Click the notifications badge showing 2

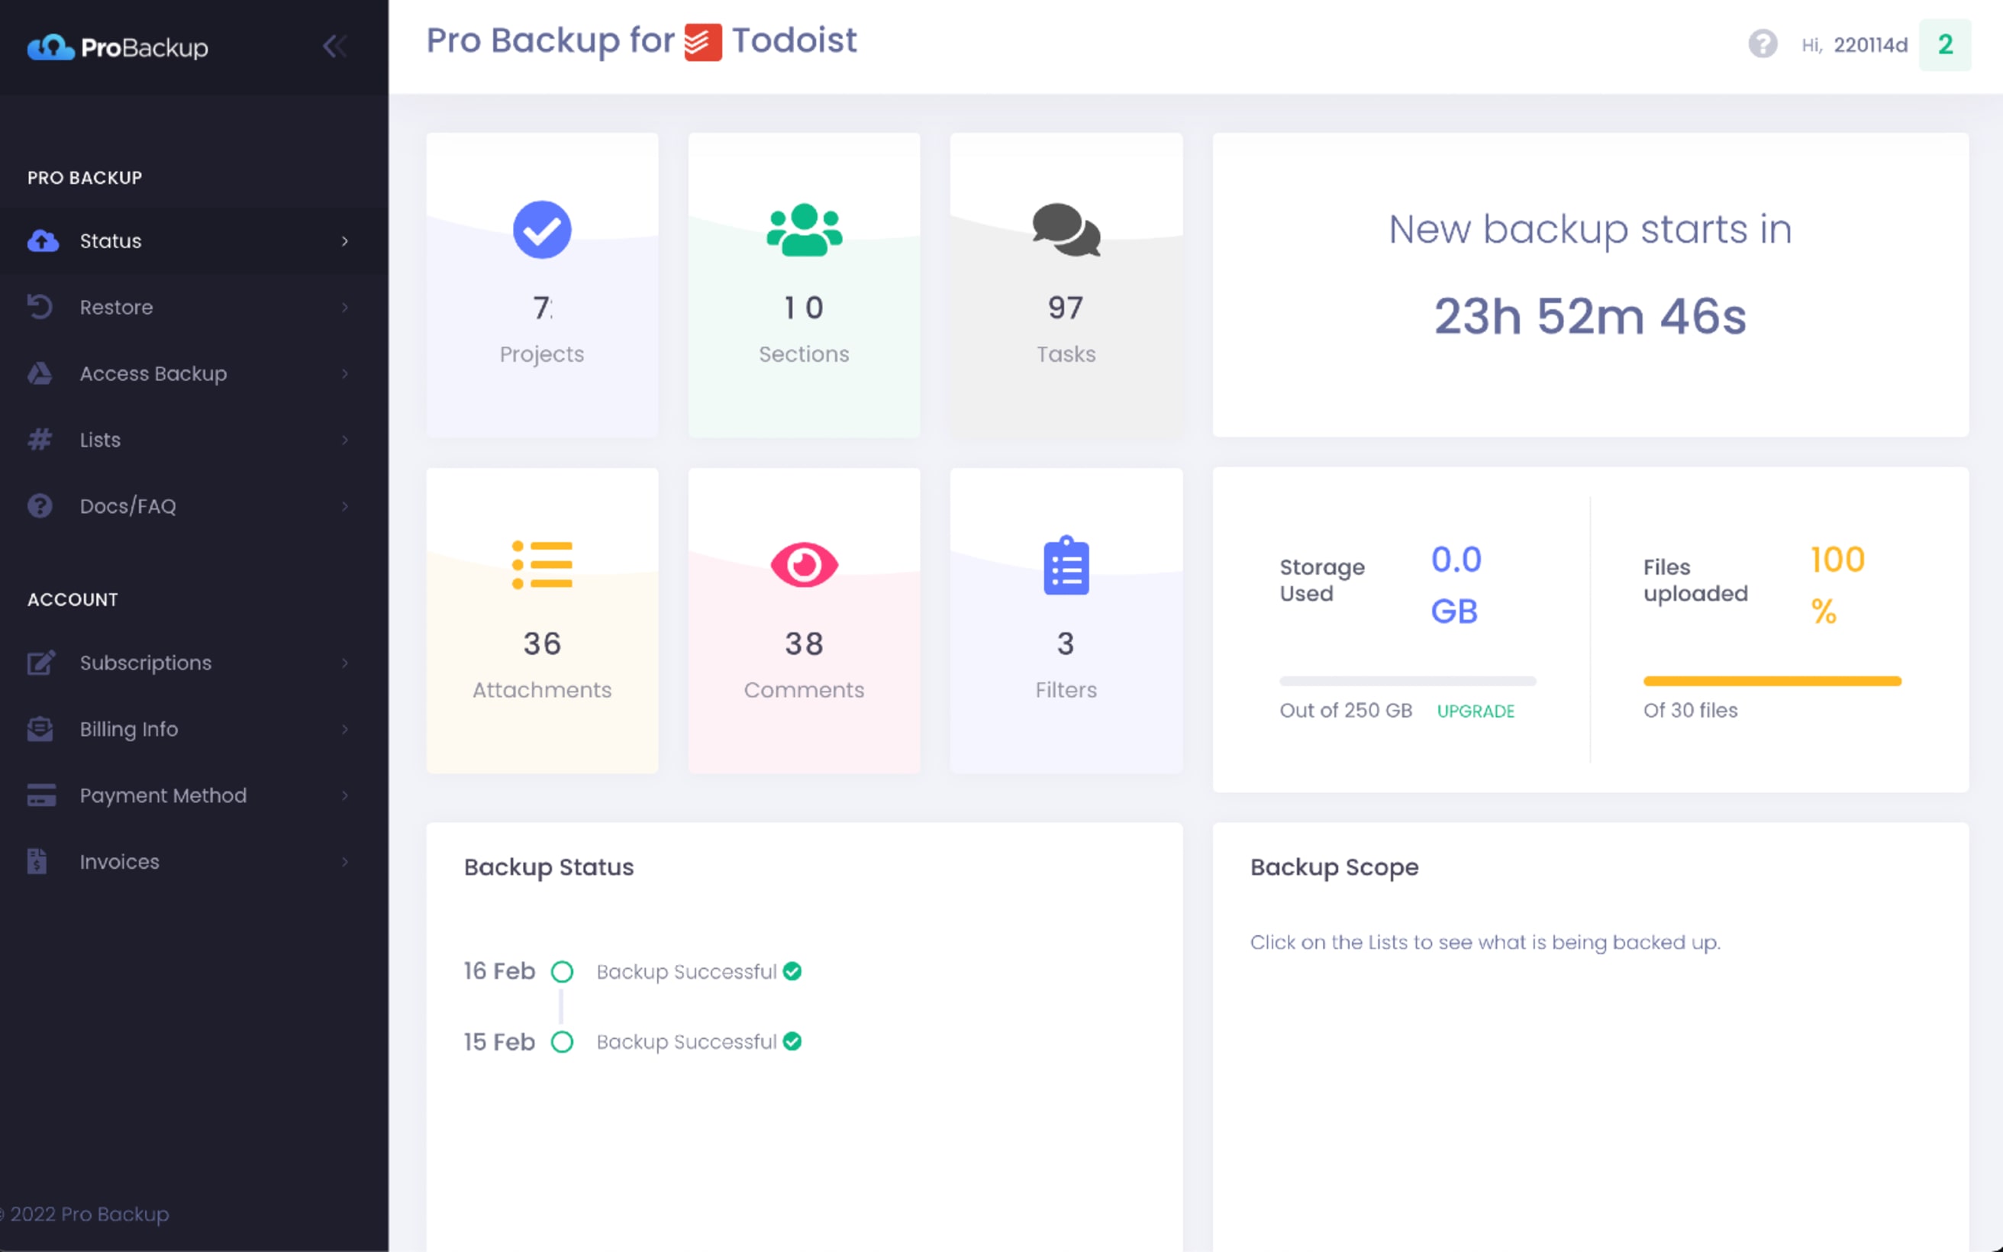(1945, 45)
